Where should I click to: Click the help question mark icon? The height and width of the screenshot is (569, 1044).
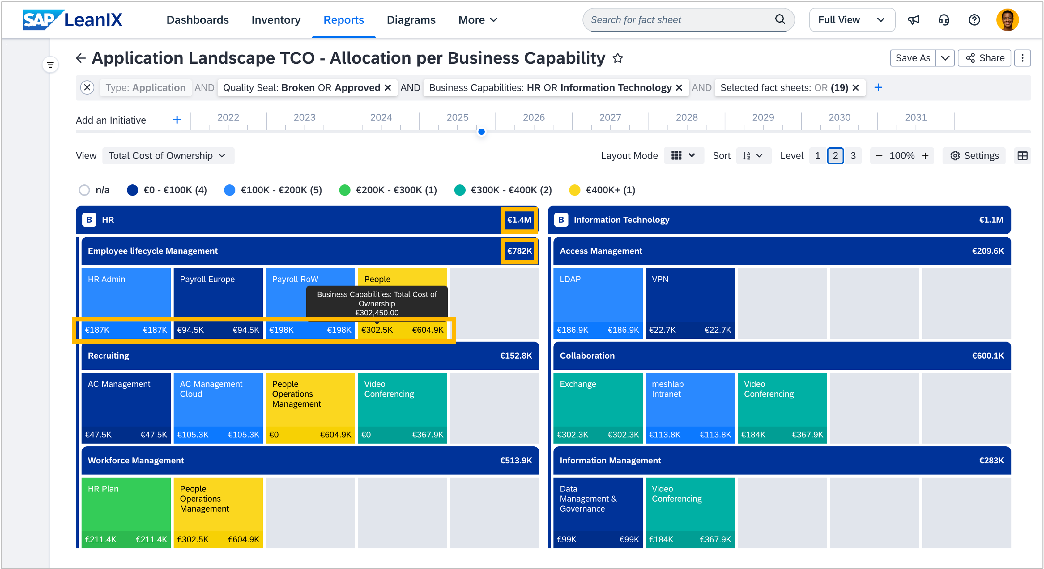click(974, 19)
